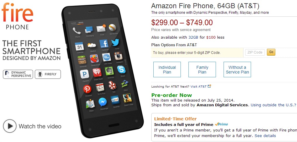297x142 pixels.
Task: Click the Twitter bird icon on phone
Action: 115,43
